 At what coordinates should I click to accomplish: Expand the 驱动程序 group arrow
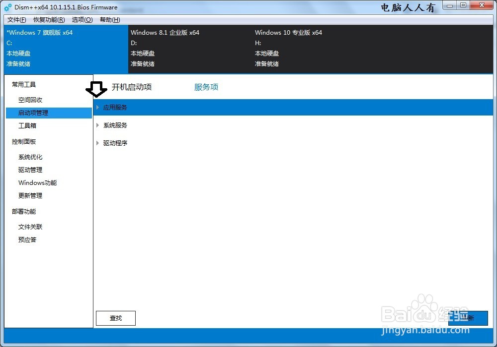click(97, 143)
